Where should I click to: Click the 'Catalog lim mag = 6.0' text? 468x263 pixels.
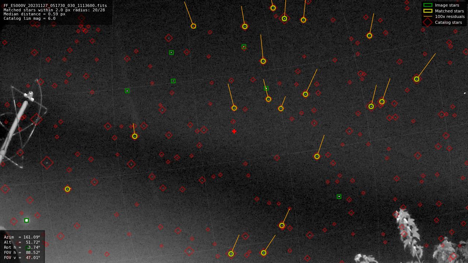30,18
